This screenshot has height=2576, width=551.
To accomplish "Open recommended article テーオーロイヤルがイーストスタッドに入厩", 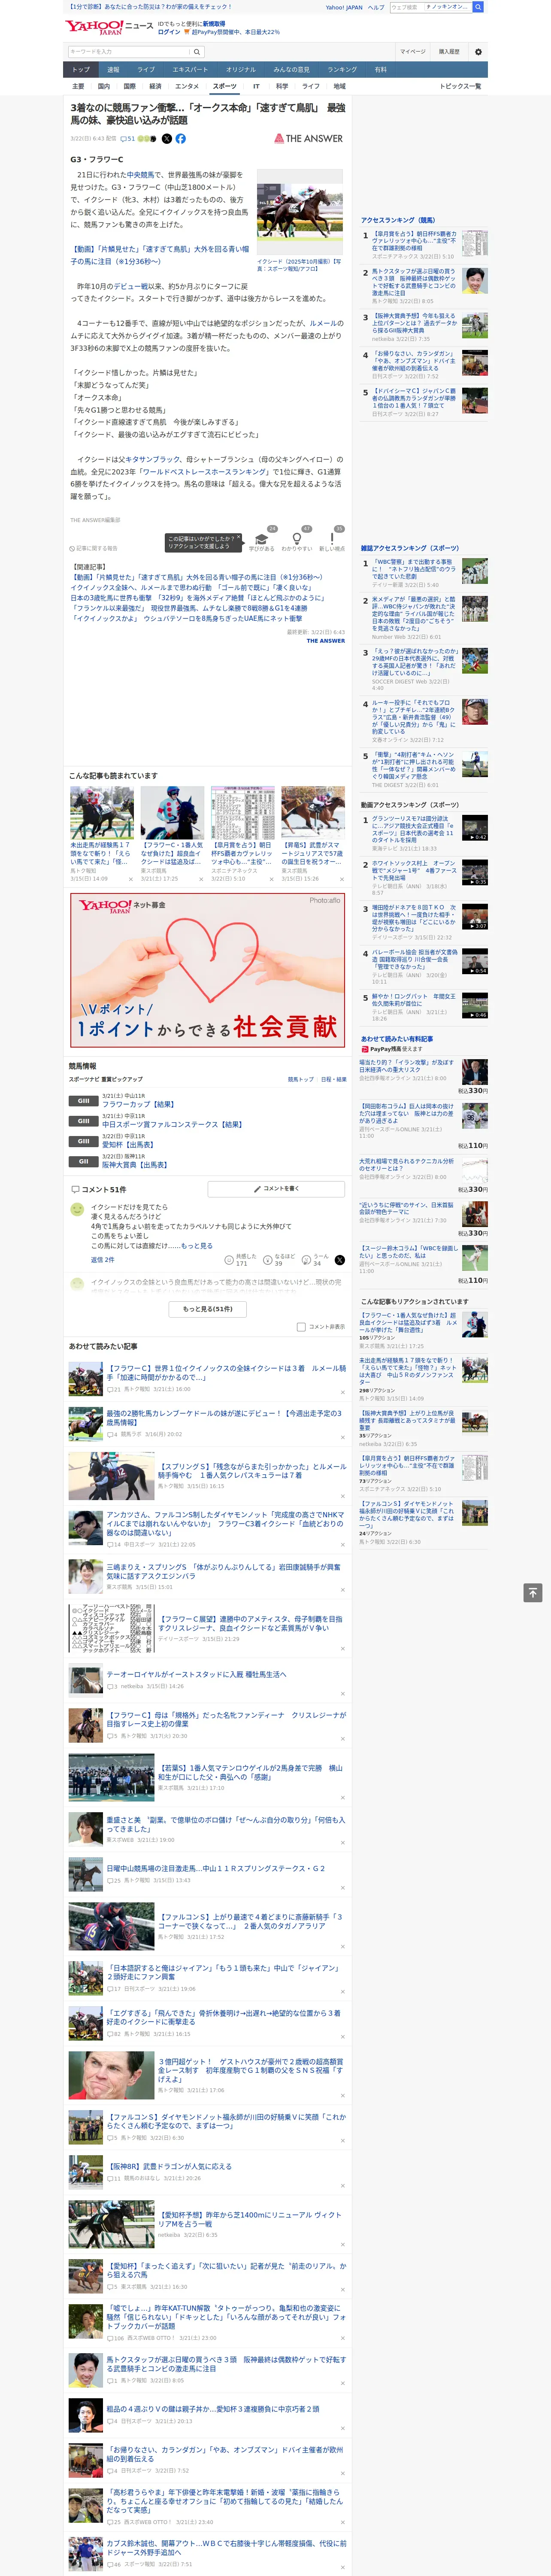I will (197, 1674).
